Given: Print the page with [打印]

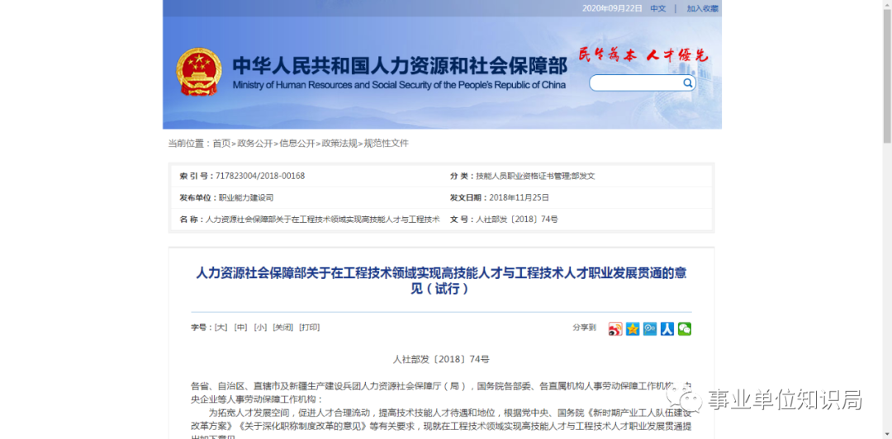Looking at the screenshot, I should [x=310, y=328].
